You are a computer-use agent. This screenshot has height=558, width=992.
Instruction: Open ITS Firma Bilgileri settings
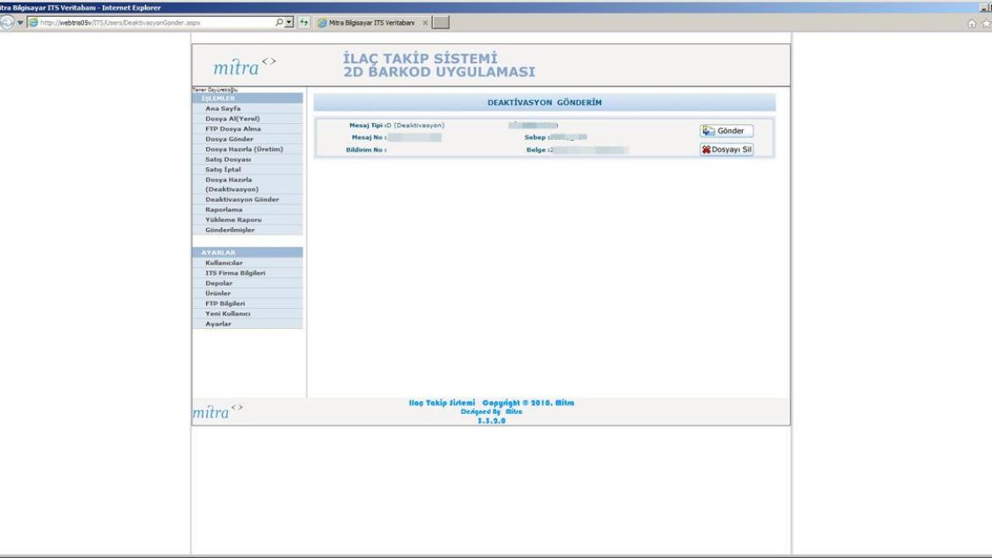pos(235,273)
